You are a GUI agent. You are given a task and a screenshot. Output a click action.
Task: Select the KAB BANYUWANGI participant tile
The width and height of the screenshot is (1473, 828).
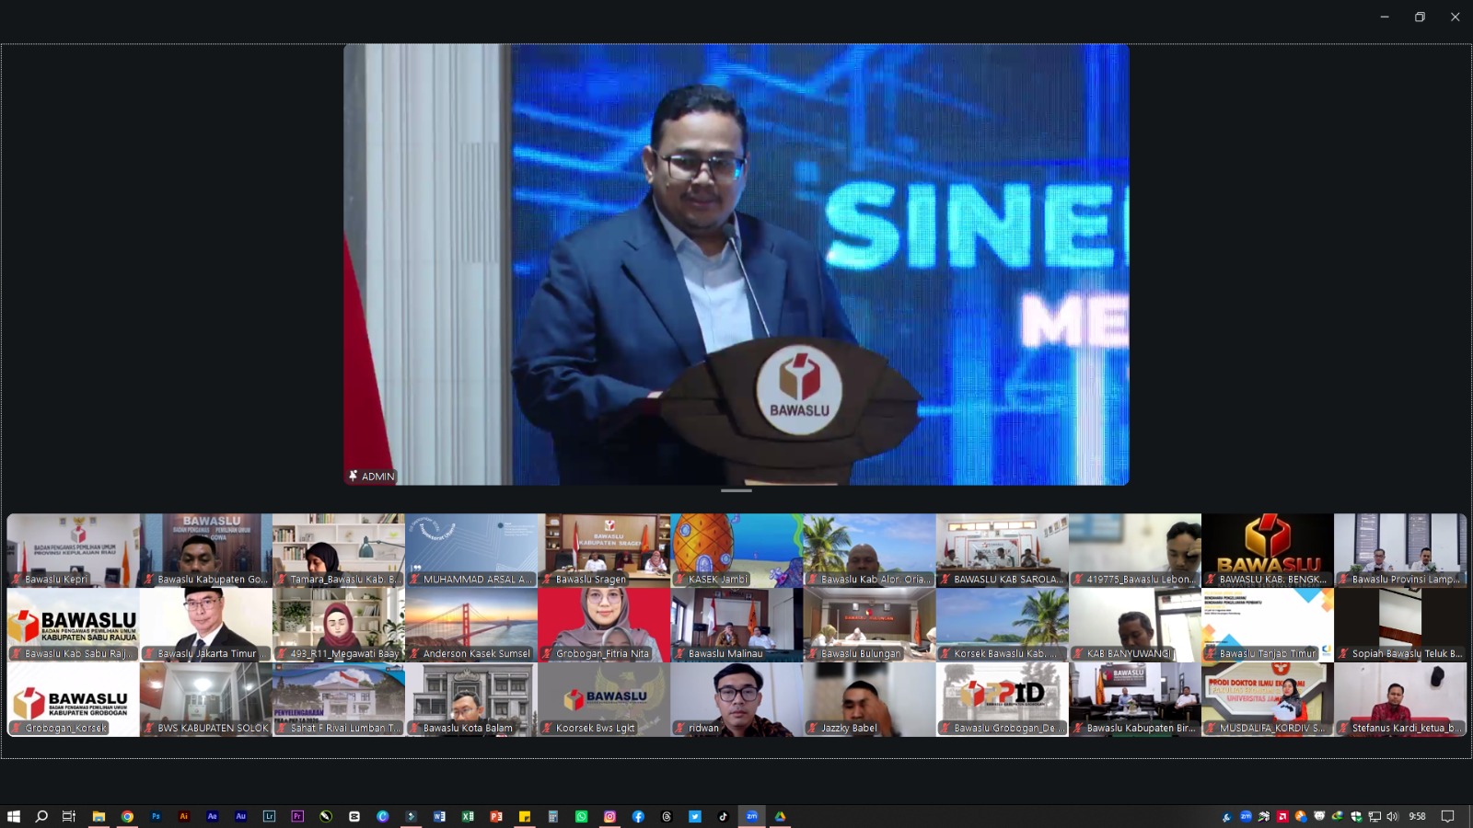1135,625
